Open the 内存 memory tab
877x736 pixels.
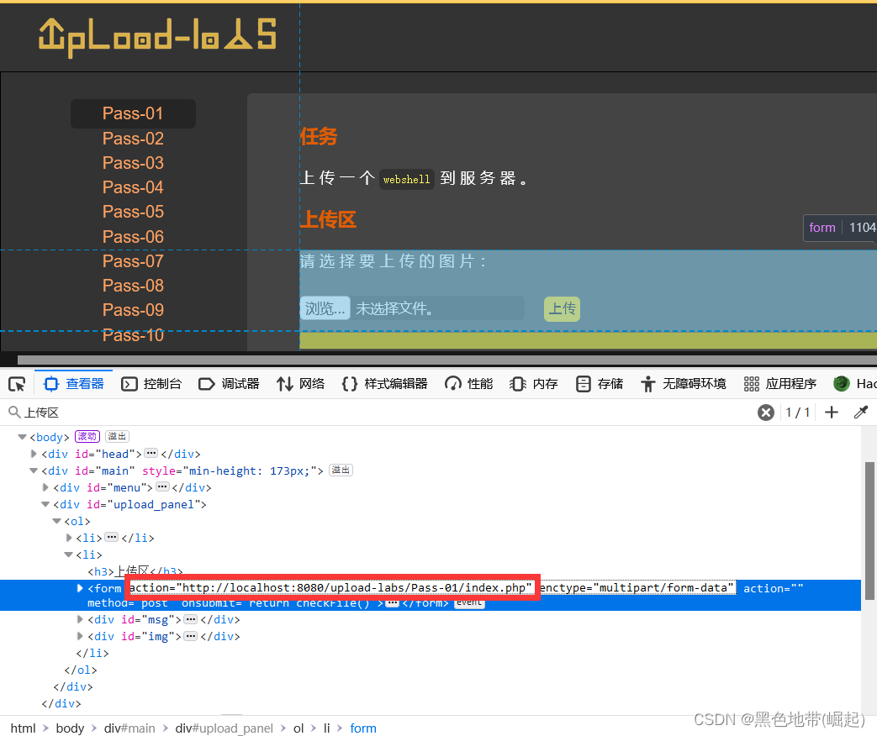(534, 384)
